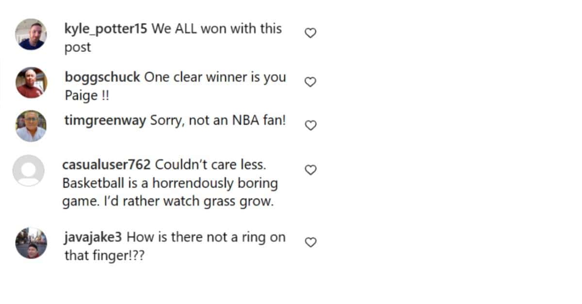The height and width of the screenshot is (304, 582).
Task: Select the comment 'One clear winner is you Paige !!'
Action: tap(209, 86)
